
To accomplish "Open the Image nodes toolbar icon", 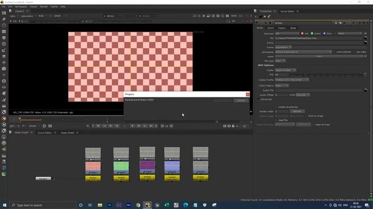I will pos(4,13).
